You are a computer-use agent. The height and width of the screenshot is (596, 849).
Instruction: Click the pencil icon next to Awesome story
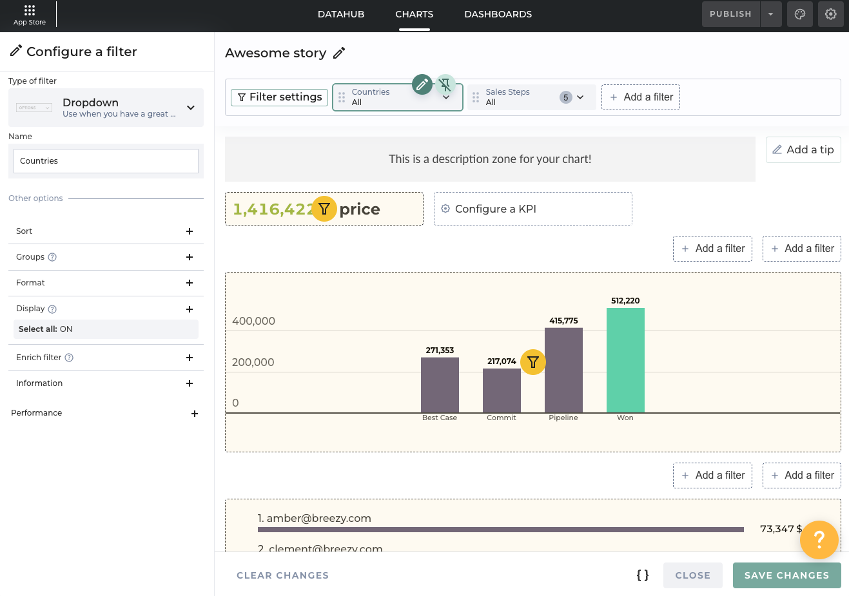coord(339,53)
